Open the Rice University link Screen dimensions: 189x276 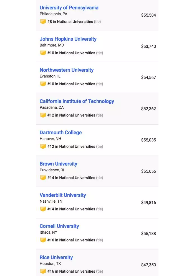[56, 257]
